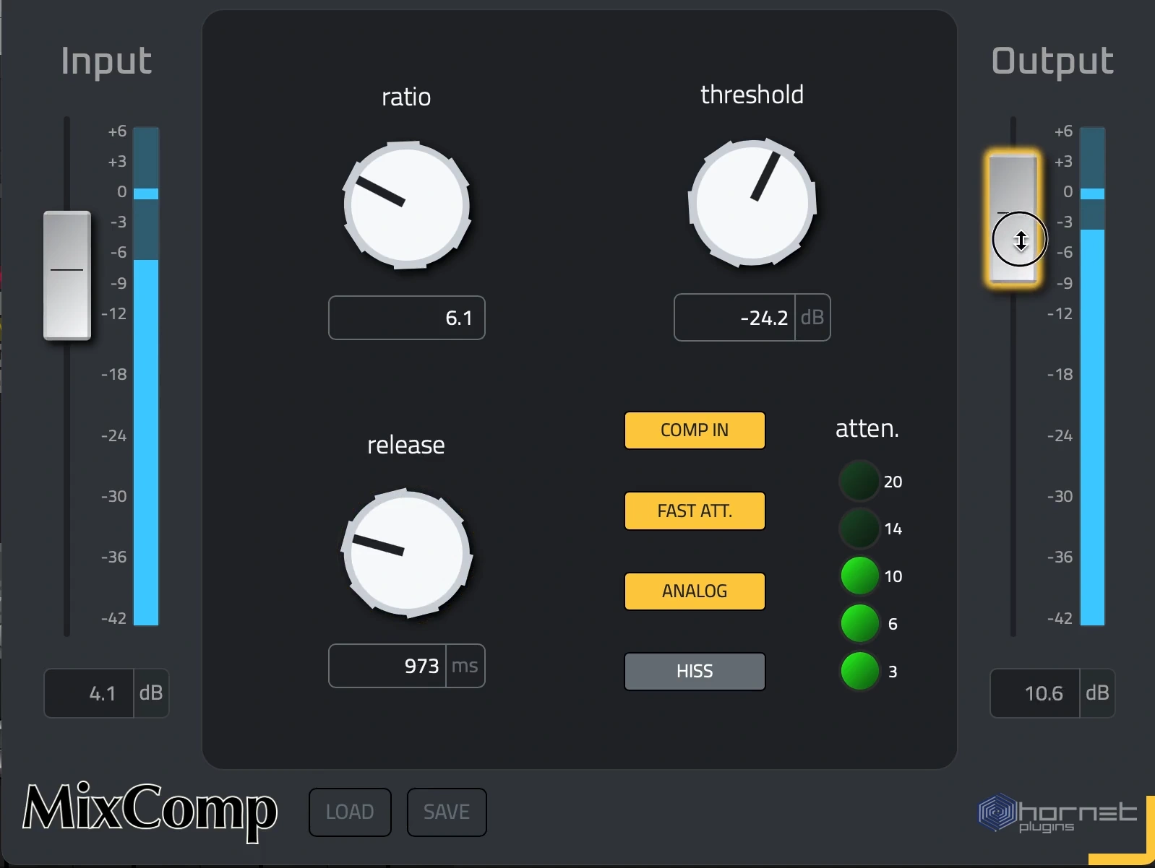Click the ms unit next to 973
This screenshot has height=868, width=1155.
tap(465, 666)
